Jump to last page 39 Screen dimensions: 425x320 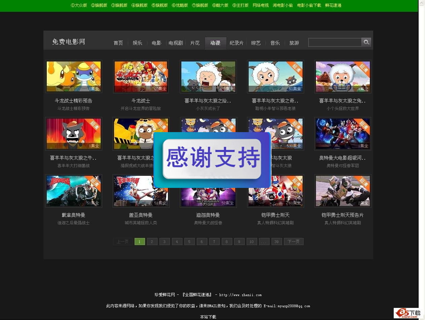coord(276,242)
